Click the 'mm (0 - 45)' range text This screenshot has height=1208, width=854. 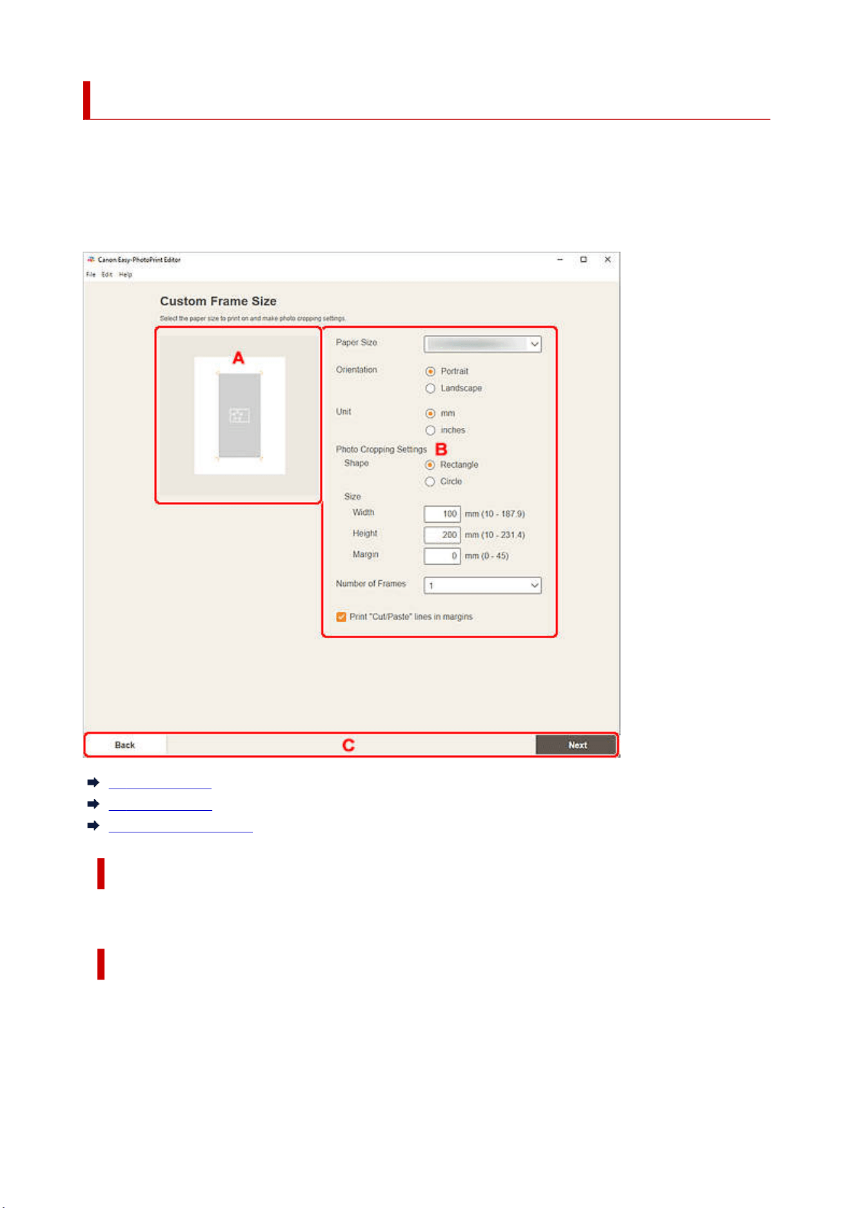pyautogui.click(x=486, y=556)
